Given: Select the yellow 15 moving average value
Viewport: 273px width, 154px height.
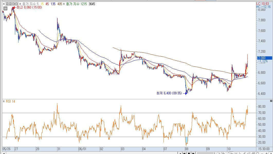Looking at the screenshot, I should click(42, 4).
